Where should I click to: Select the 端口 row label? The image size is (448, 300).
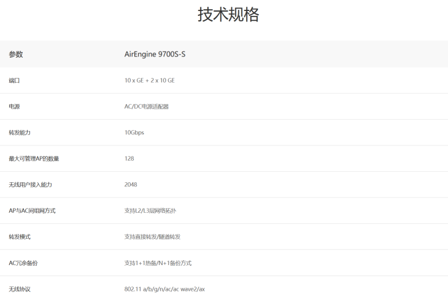14,80
